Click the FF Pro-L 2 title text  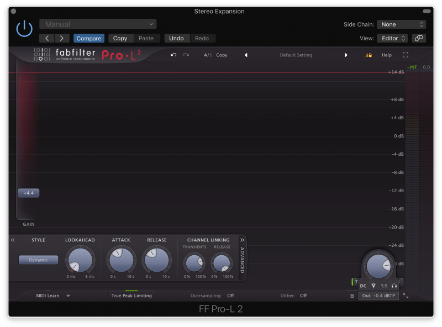point(220,309)
